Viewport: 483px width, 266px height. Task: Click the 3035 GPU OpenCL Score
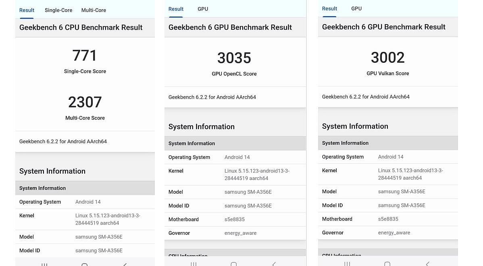click(234, 58)
